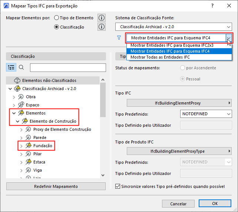Image resolution: width=238 pixels, height=212 pixels.
Task: Click the Cancelar button
Action: pyautogui.click(x=178, y=203)
